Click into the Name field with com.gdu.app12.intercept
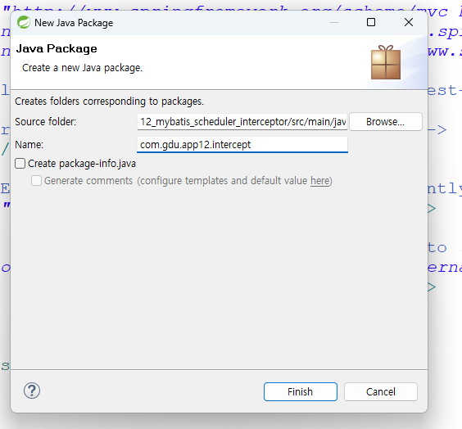 click(242, 145)
